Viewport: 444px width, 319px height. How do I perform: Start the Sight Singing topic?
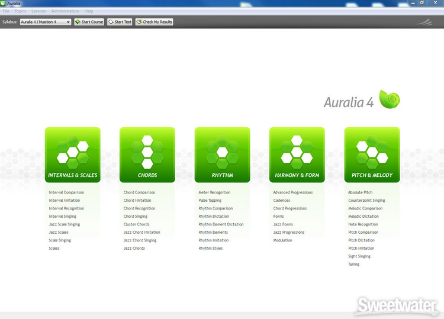pos(359,256)
